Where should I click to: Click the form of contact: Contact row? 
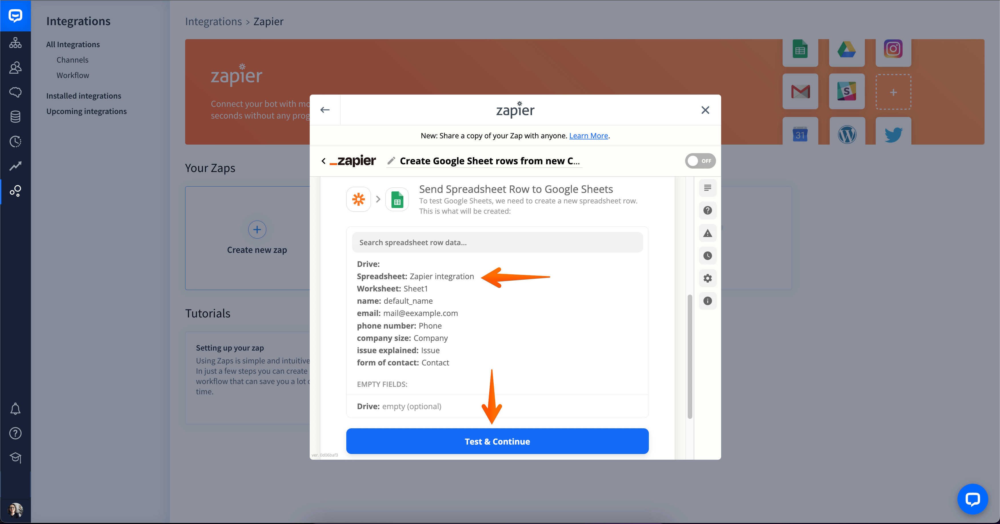tap(403, 363)
